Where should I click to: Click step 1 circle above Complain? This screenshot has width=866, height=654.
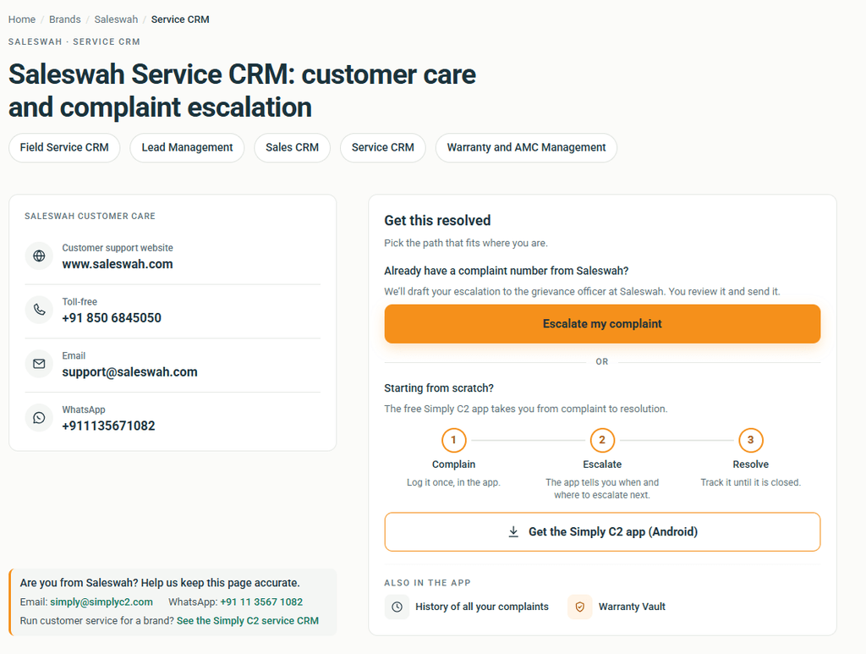point(454,440)
